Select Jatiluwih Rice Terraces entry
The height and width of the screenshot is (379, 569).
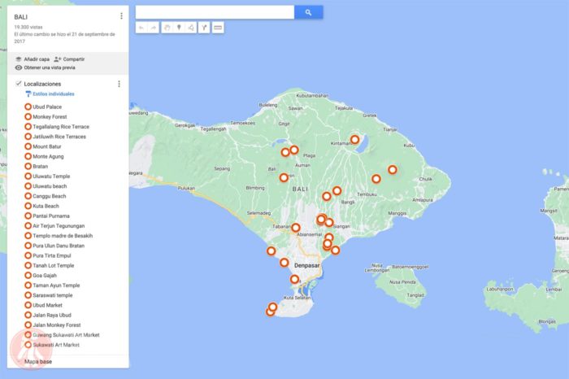(55, 137)
